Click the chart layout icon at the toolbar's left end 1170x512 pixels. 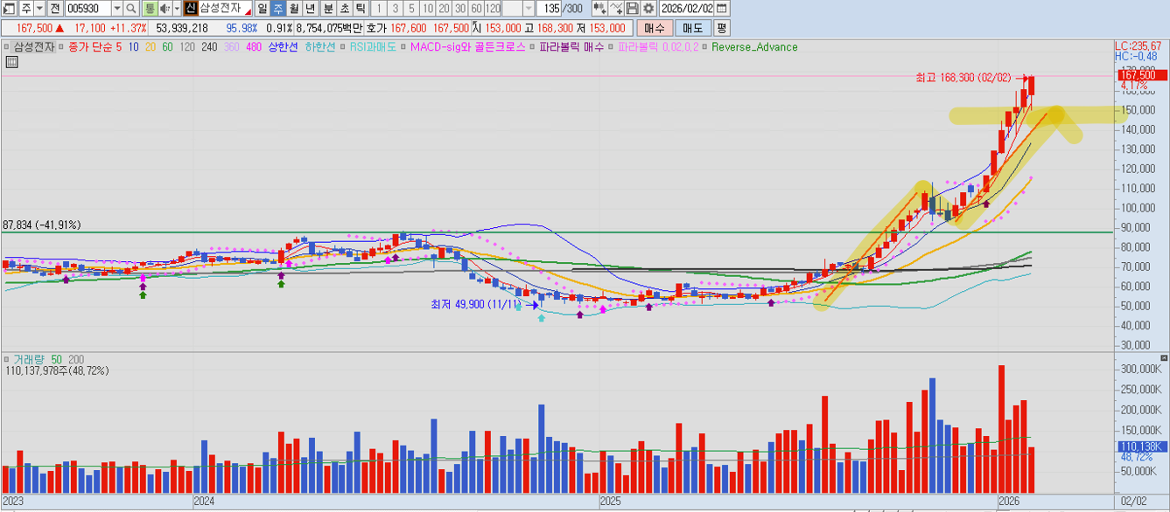point(9,8)
